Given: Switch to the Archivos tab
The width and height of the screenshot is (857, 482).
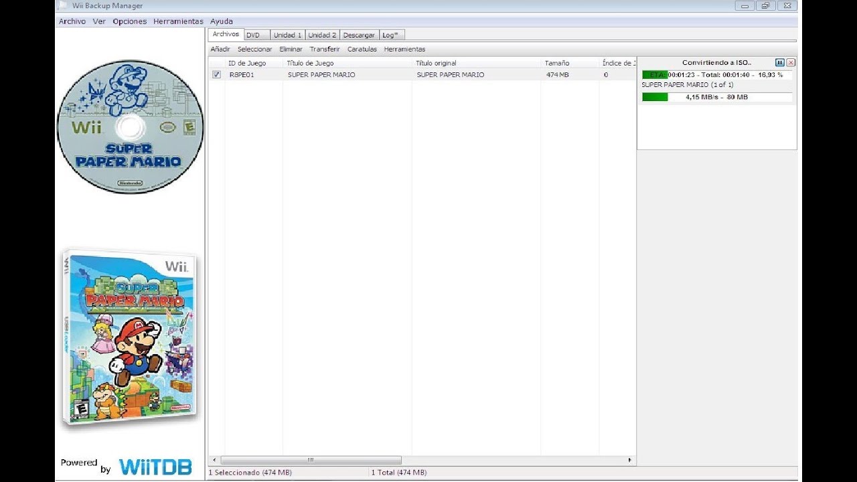Looking at the screenshot, I should (225, 34).
